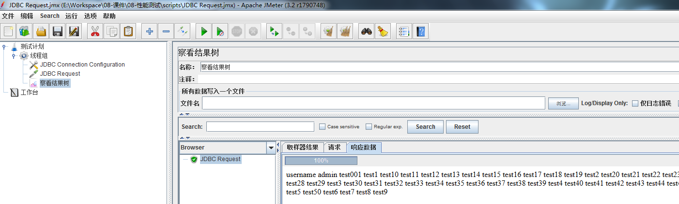Switch to the 响应数据 tab
The image size is (679, 204).
point(364,148)
